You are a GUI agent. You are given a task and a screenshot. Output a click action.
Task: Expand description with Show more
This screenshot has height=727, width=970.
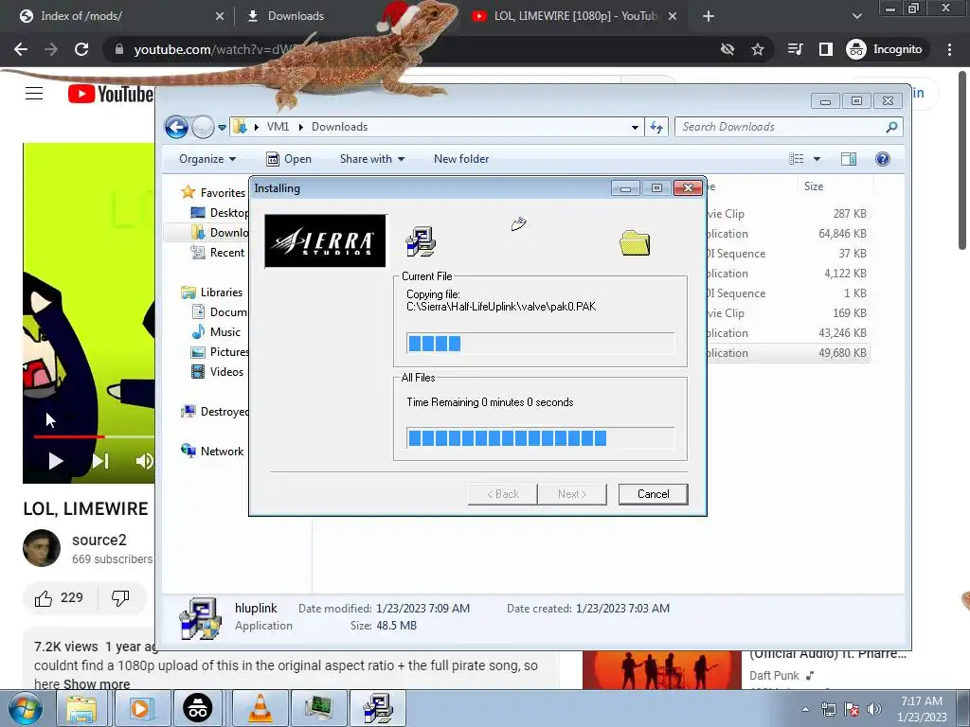tap(97, 683)
